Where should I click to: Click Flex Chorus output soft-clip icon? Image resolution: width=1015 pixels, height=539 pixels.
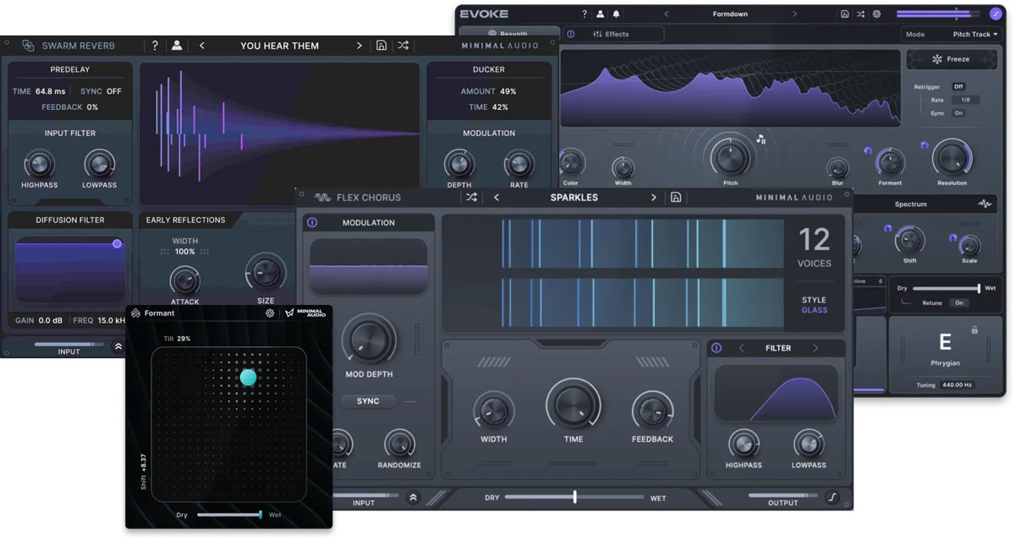(832, 498)
